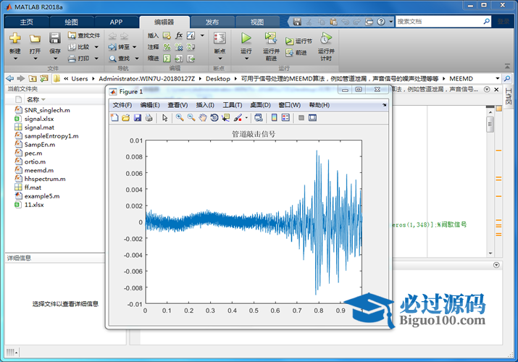Click the browse for folder icon
This screenshot has height=362, width=518.
44,78
